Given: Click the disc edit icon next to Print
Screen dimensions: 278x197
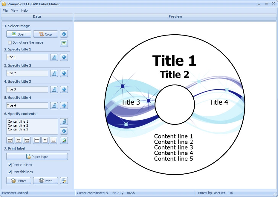Looking at the screenshot, I should tap(64, 181).
